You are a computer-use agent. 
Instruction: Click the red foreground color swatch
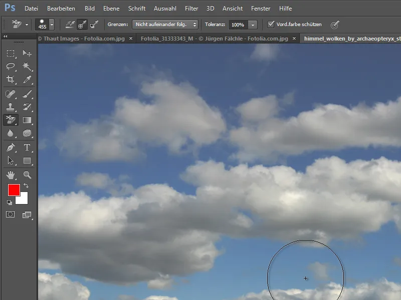click(14, 190)
